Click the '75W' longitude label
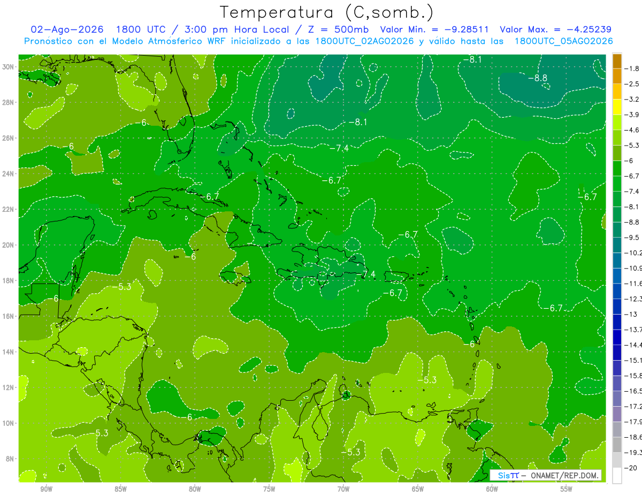The width and height of the screenshot is (642, 496). (269, 489)
